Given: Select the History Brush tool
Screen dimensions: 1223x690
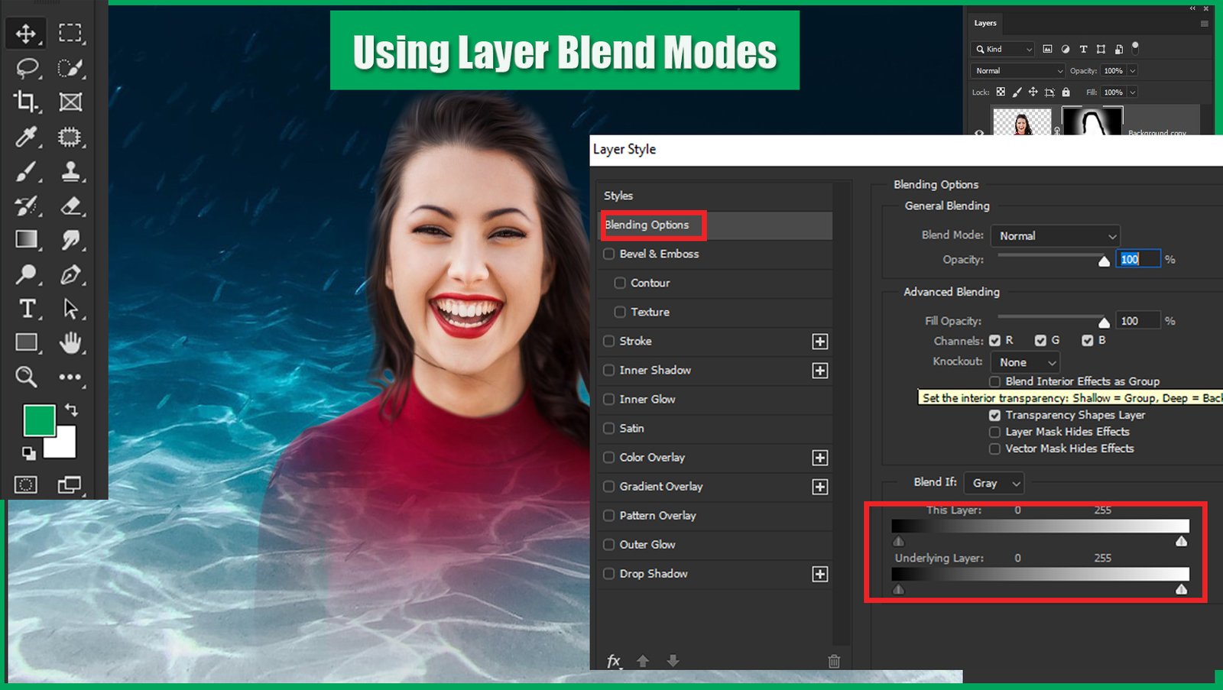Looking at the screenshot, I should pos(26,206).
